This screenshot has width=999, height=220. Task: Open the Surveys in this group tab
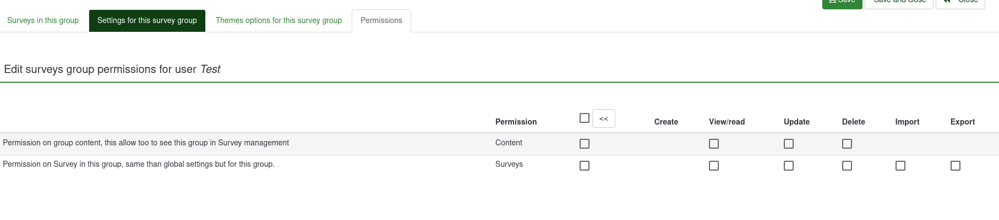(x=43, y=20)
